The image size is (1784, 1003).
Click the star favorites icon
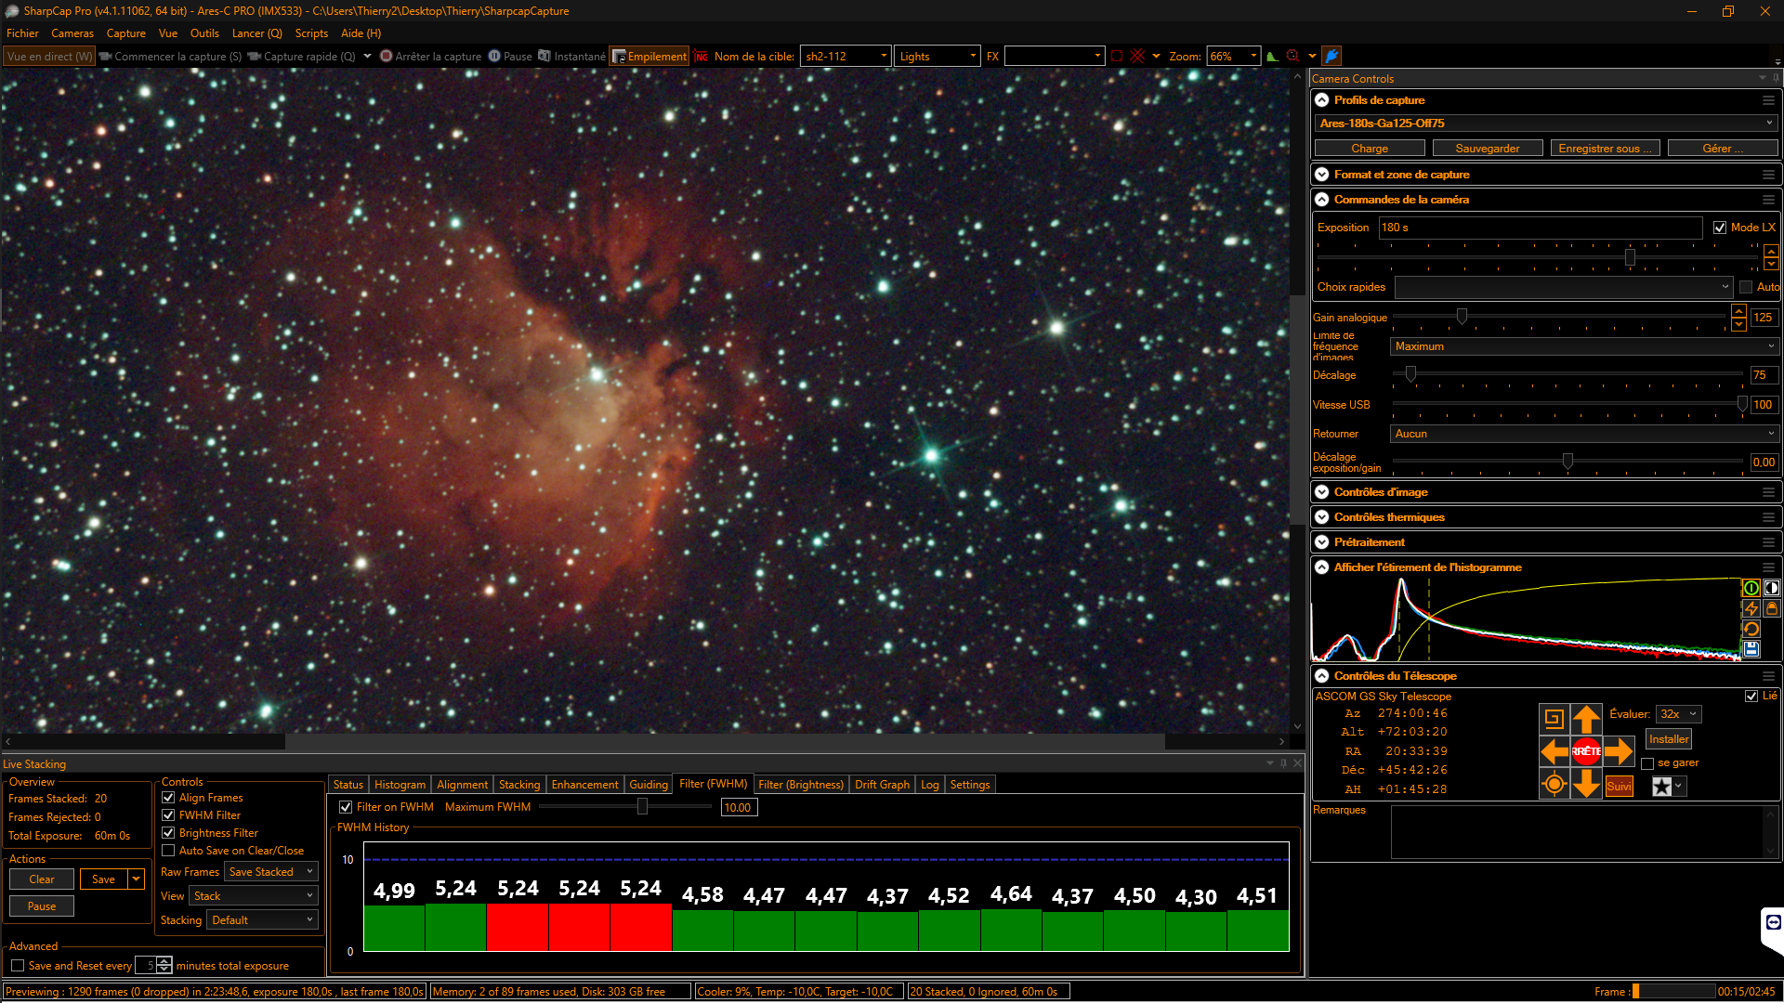pos(1661,787)
